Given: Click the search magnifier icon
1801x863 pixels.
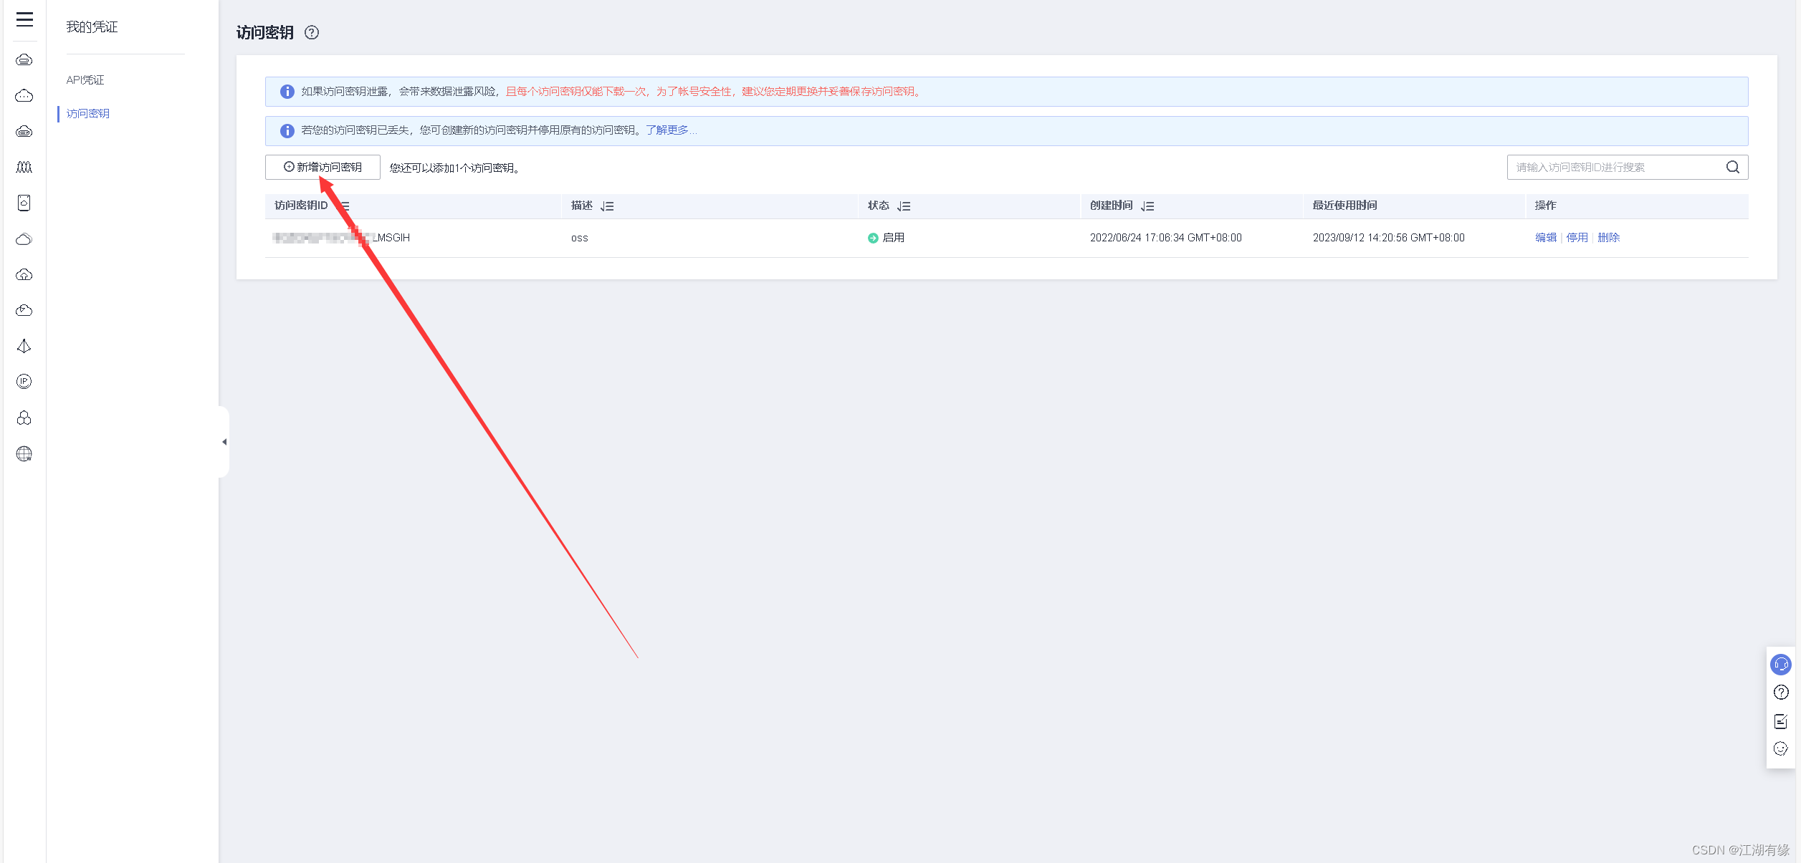Looking at the screenshot, I should [x=1732, y=167].
